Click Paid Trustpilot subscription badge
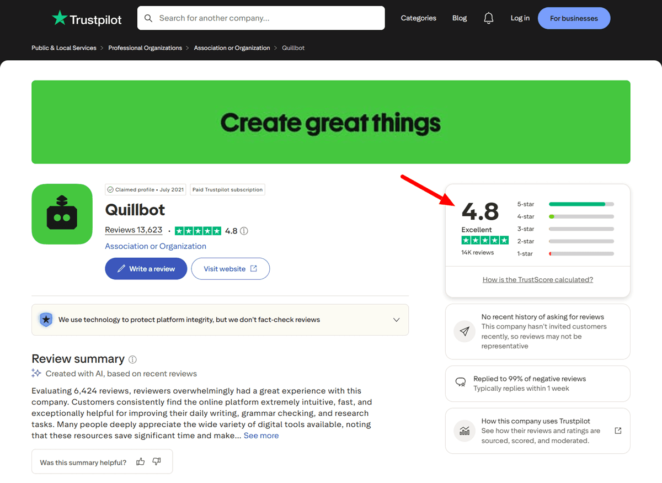662x483 pixels. click(x=227, y=189)
